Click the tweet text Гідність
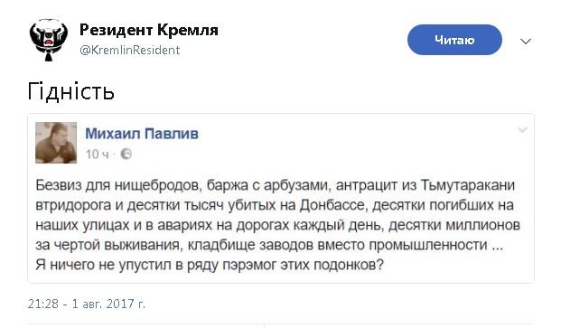This screenshot has height=328, width=561. [x=70, y=91]
